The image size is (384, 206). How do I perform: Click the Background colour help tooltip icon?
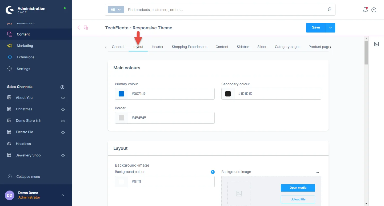tap(213, 172)
